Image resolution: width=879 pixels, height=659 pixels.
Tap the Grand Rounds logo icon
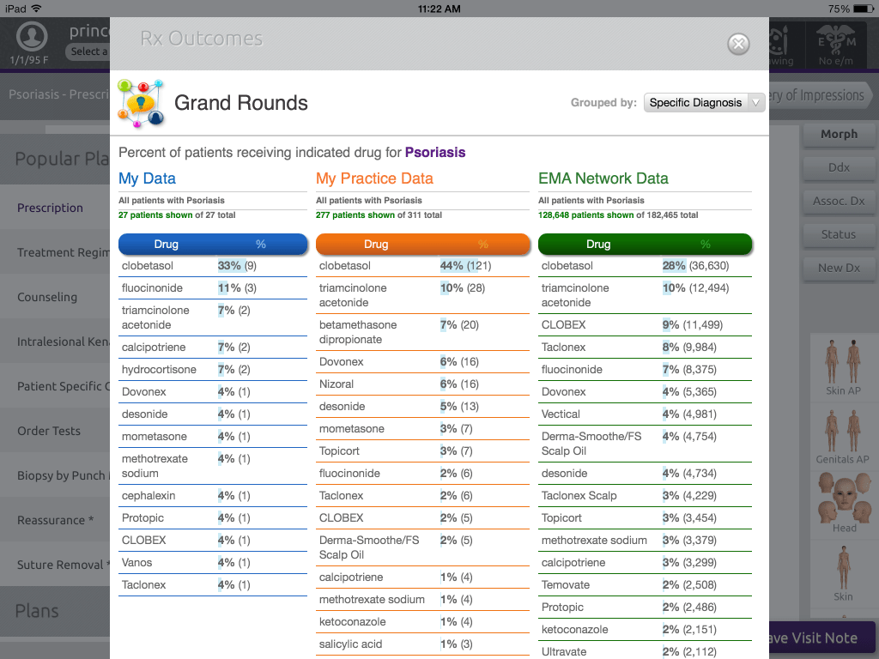pos(141,103)
